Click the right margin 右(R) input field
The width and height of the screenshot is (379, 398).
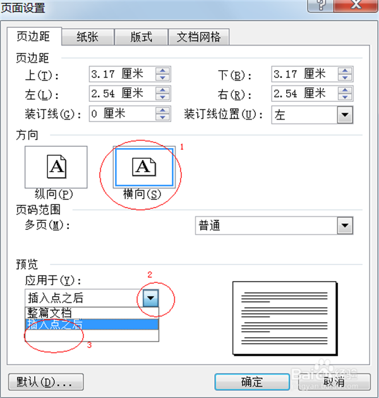pyautogui.click(x=304, y=94)
